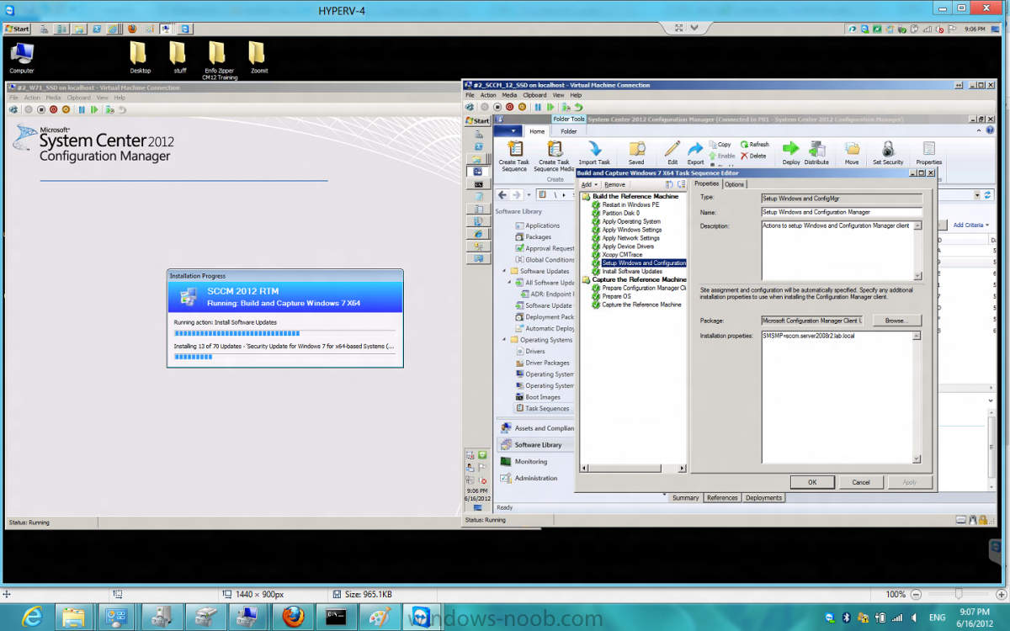Click OK in the Task Sequence Editor
The width and height of the screenshot is (1010, 631).
point(812,482)
